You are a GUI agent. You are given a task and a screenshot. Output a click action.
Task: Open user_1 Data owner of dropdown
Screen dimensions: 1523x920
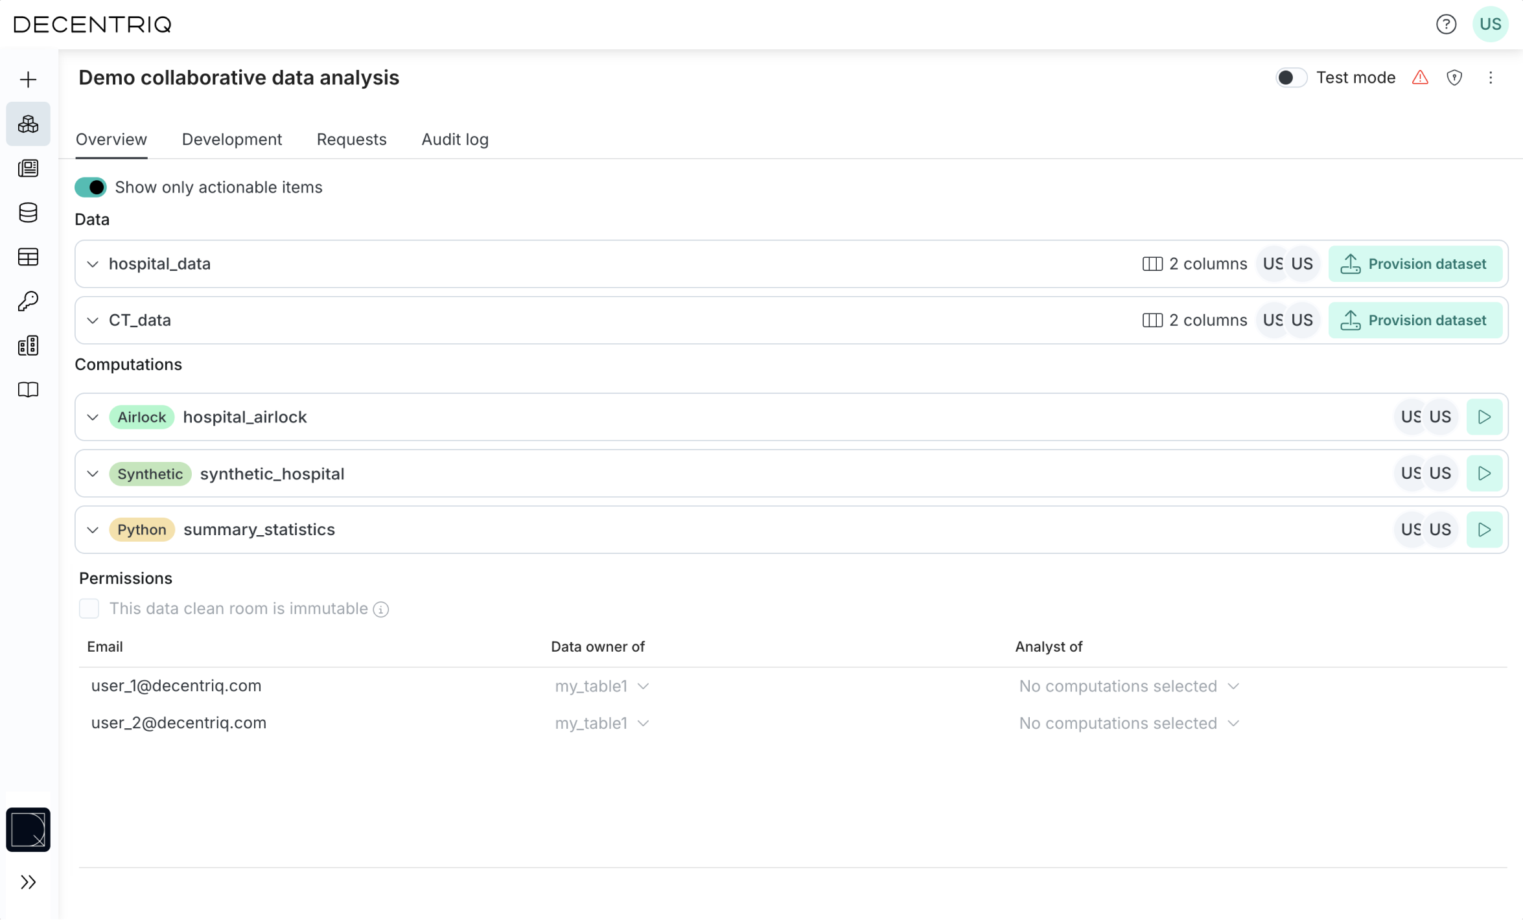tap(601, 686)
